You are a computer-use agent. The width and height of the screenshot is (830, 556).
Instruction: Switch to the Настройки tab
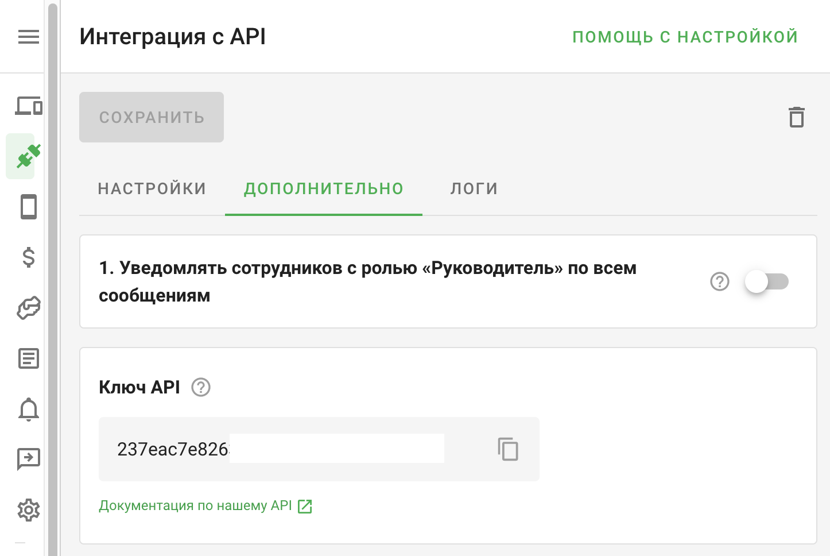152,189
